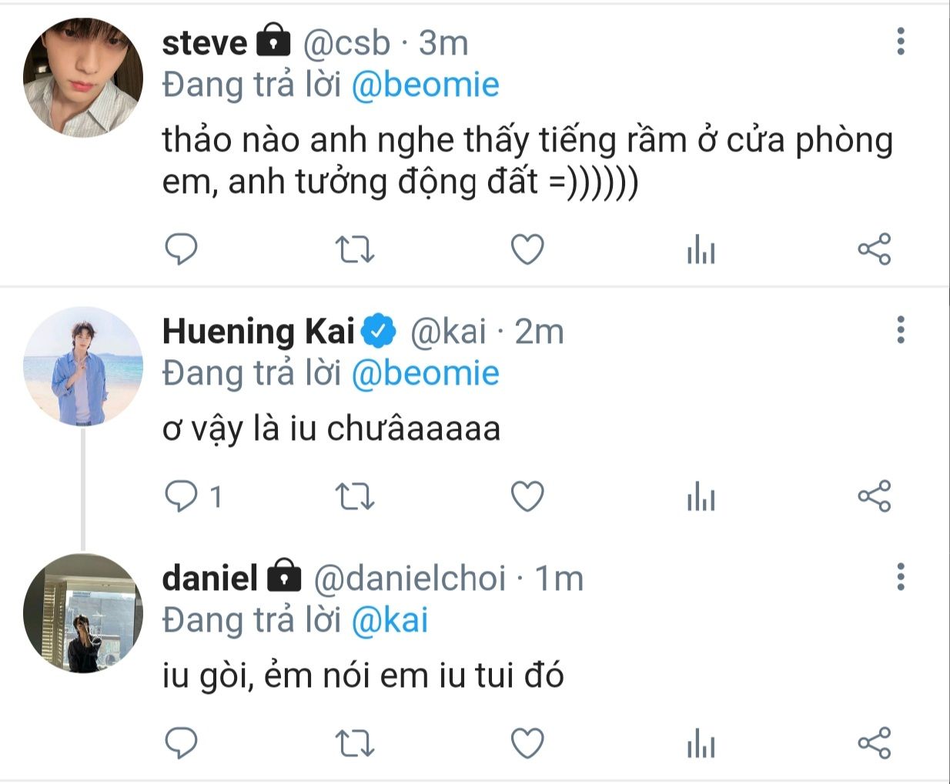The width and height of the screenshot is (950, 784).
Task: Retweet steve's reply
Action: pos(355,249)
